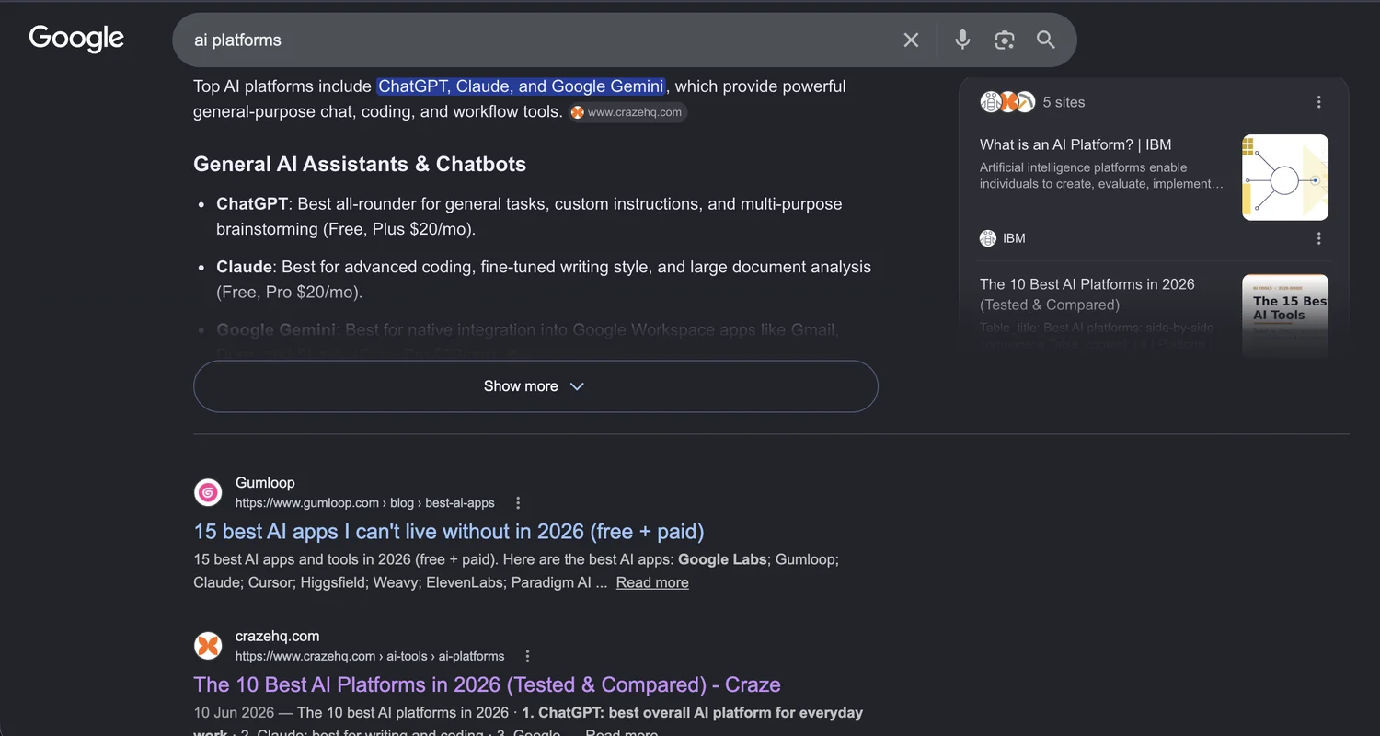Open the 5 sites panel options menu

coord(1319,102)
